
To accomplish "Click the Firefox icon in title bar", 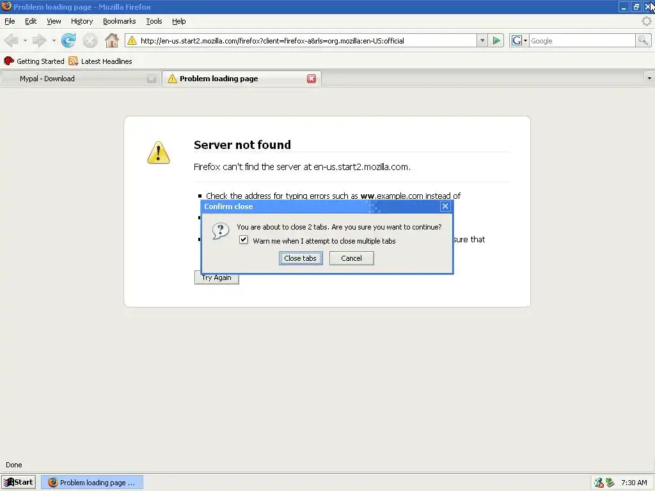I will (x=6, y=6).
